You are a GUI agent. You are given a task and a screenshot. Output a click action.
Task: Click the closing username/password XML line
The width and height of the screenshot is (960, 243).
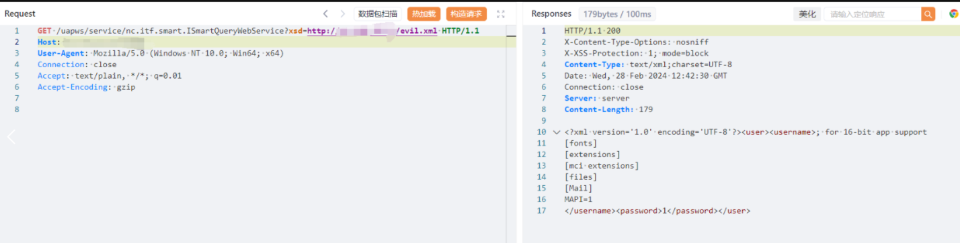coord(657,211)
